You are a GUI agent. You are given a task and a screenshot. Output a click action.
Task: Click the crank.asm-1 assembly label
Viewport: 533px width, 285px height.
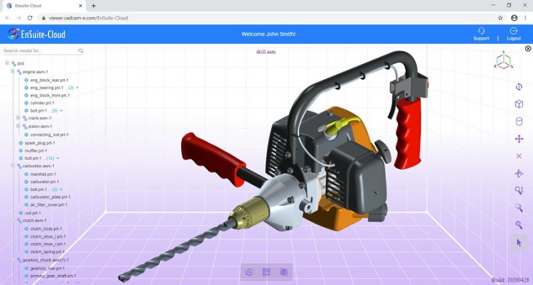pyautogui.click(x=40, y=119)
